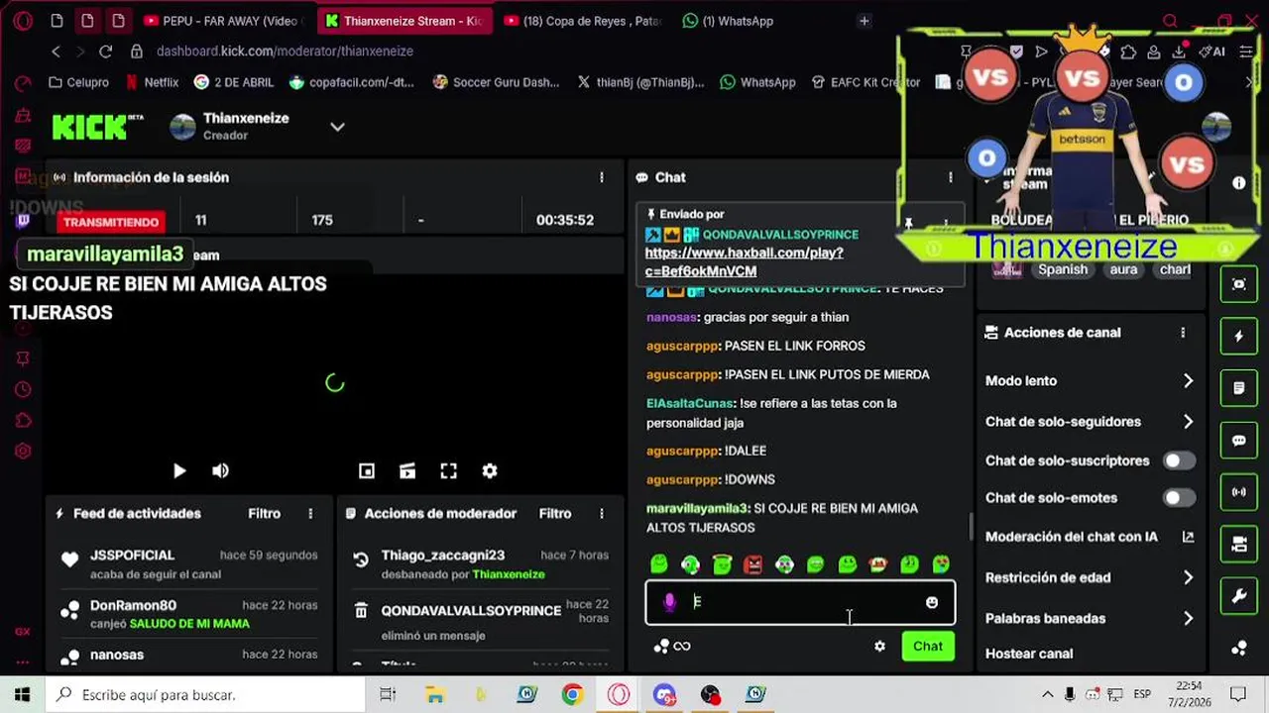Click Thianxeneize link in moderator actions
1269x713 pixels.
tap(509, 574)
